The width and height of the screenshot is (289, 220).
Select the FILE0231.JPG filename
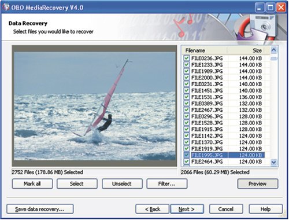point(207,84)
